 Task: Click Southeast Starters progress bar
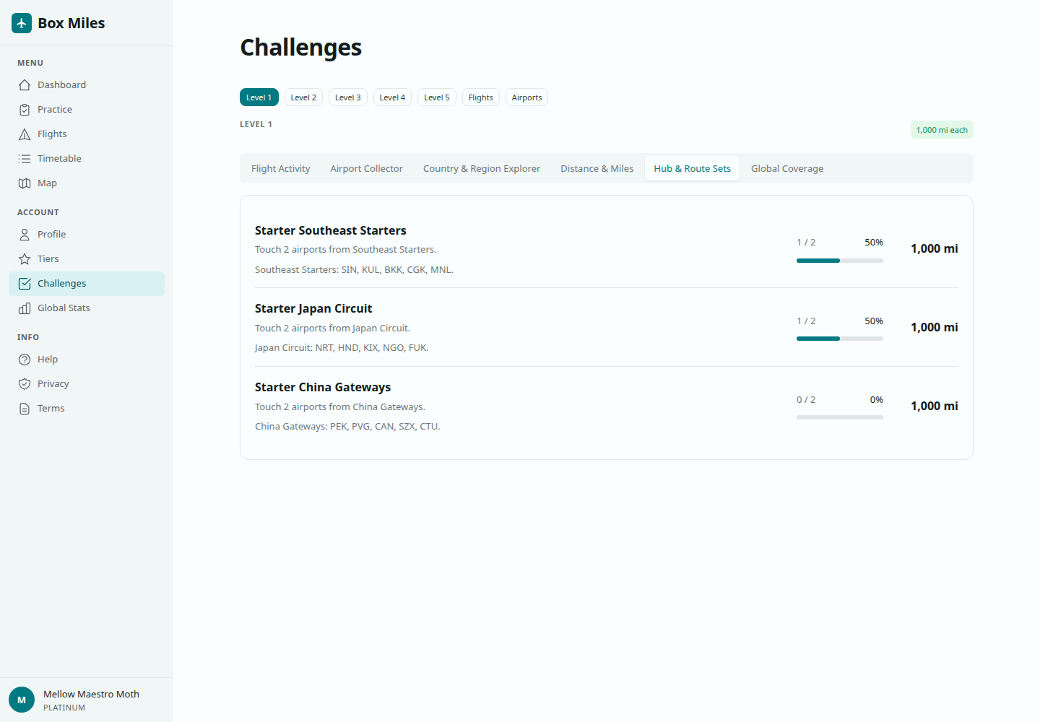(x=840, y=260)
